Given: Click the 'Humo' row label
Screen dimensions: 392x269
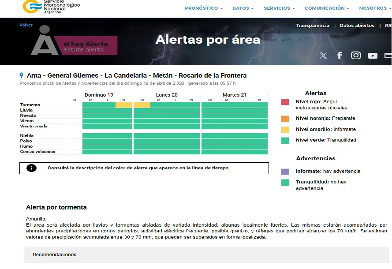Looking at the screenshot, I should pyautogui.click(x=26, y=146).
